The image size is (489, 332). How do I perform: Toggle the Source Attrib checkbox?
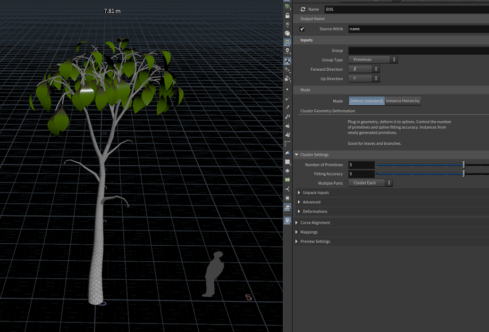(302, 29)
